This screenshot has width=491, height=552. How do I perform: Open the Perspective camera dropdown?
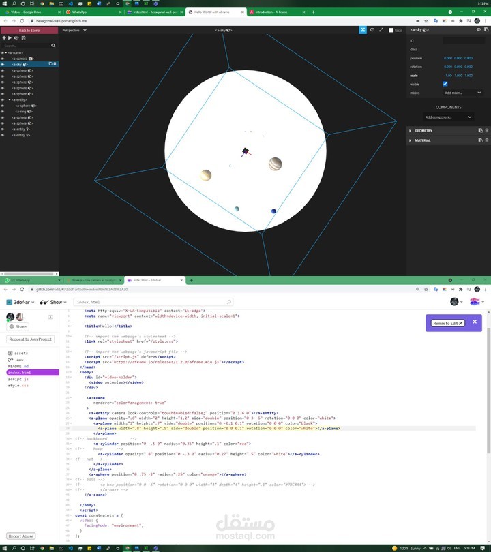point(74,30)
